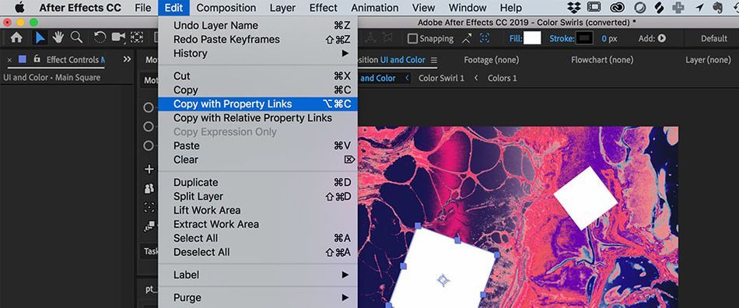Open the Window menu
This screenshot has height=308, width=739.
click(467, 8)
